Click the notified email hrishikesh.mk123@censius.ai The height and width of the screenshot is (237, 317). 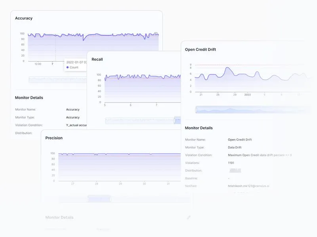[248, 186]
